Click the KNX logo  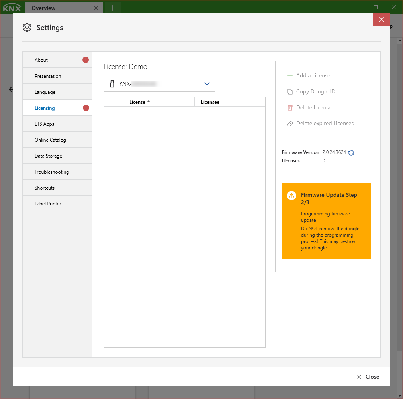tap(12, 8)
